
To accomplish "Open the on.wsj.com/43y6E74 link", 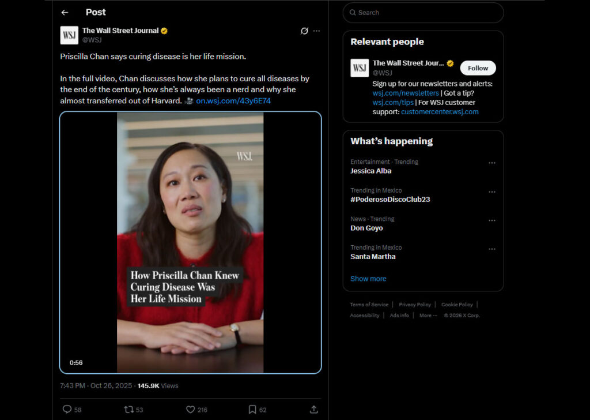I will coord(233,100).
